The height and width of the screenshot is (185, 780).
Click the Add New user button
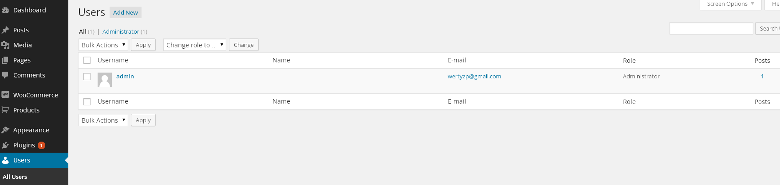coord(126,13)
